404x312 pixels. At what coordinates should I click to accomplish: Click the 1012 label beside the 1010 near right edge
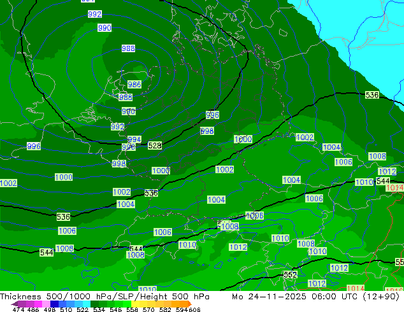[387, 171]
